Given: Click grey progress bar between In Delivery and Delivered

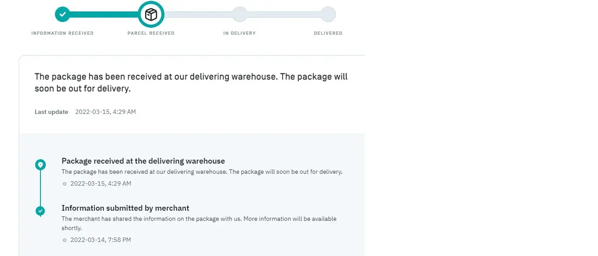Looking at the screenshot, I should coord(284,15).
